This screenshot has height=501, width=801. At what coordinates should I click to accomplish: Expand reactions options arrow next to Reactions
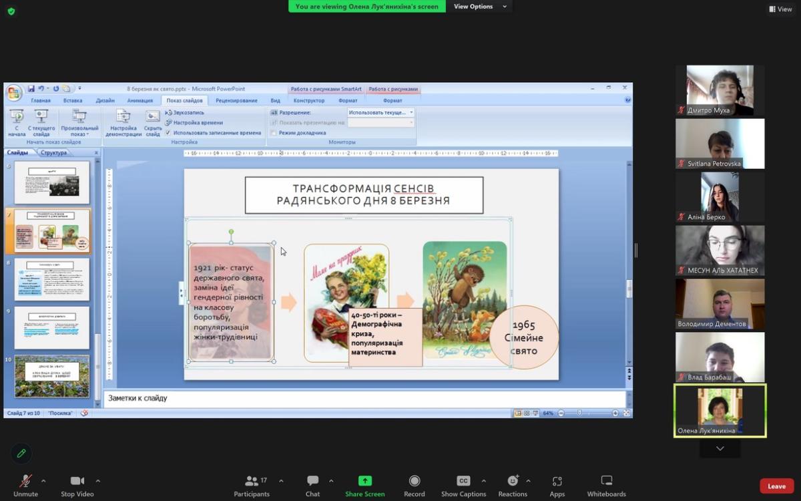coord(529,480)
